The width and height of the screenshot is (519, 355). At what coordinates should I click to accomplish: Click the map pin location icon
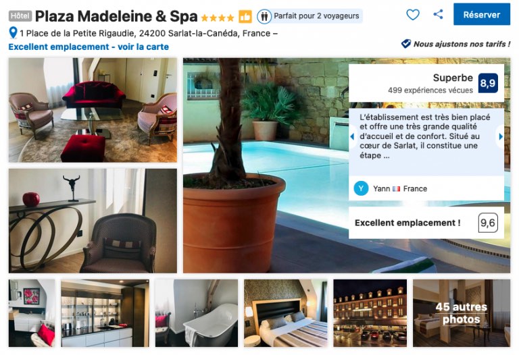[x=13, y=32]
